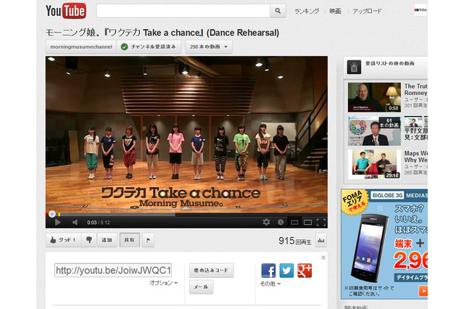The height and width of the screenshot is (309, 464).
Task: Open the Maps We video title link
Action: tap(415, 157)
